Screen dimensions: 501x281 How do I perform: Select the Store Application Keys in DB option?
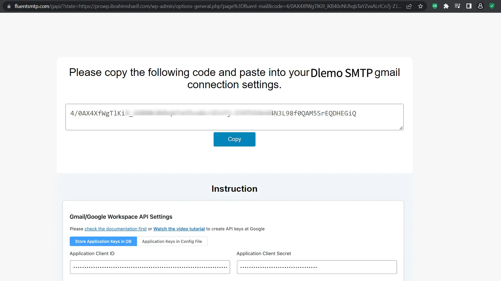[x=103, y=241]
